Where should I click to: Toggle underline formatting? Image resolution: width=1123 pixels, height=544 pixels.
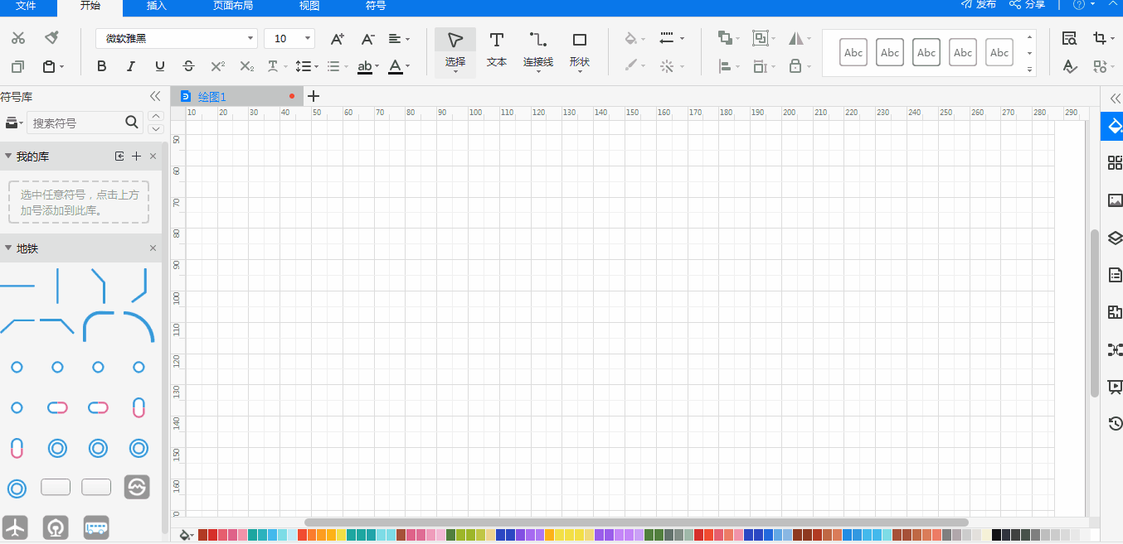click(159, 66)
